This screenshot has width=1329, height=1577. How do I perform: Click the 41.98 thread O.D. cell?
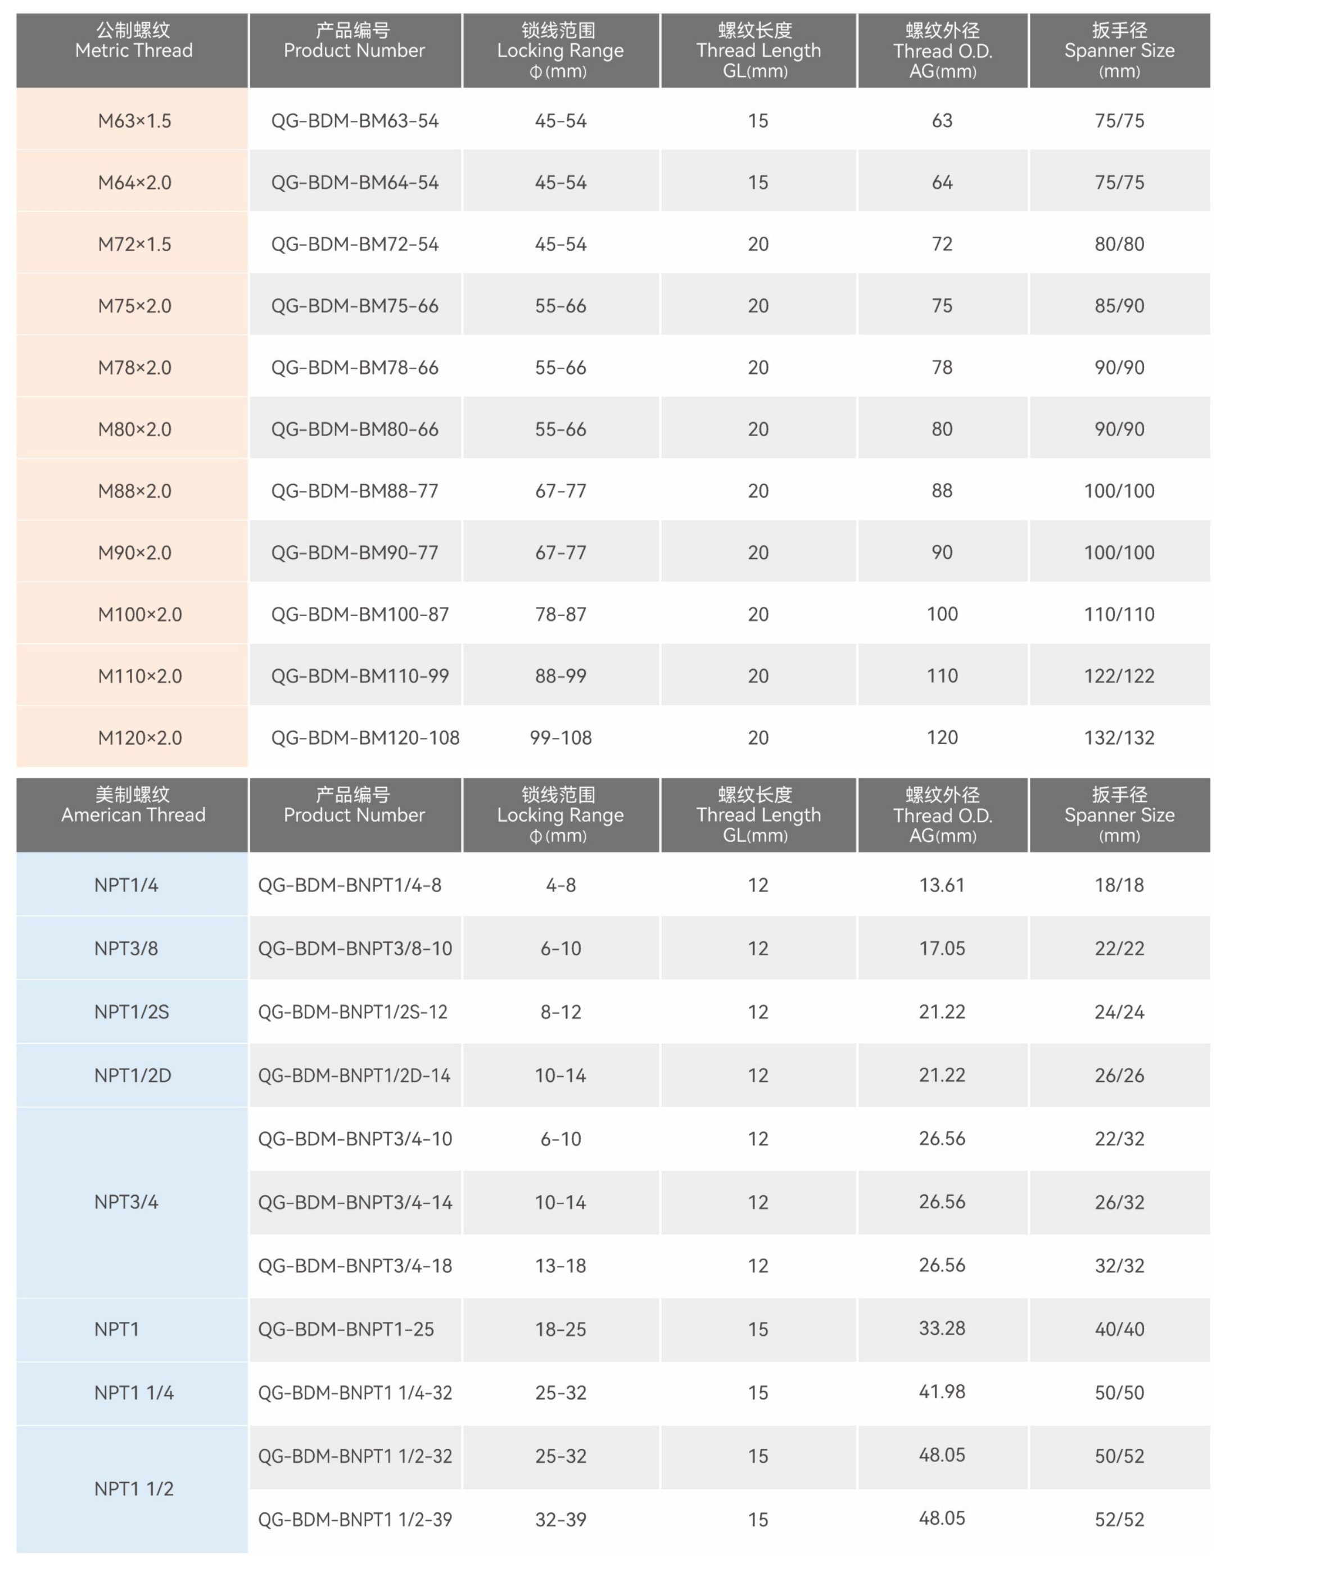[x=942, y=1392]
